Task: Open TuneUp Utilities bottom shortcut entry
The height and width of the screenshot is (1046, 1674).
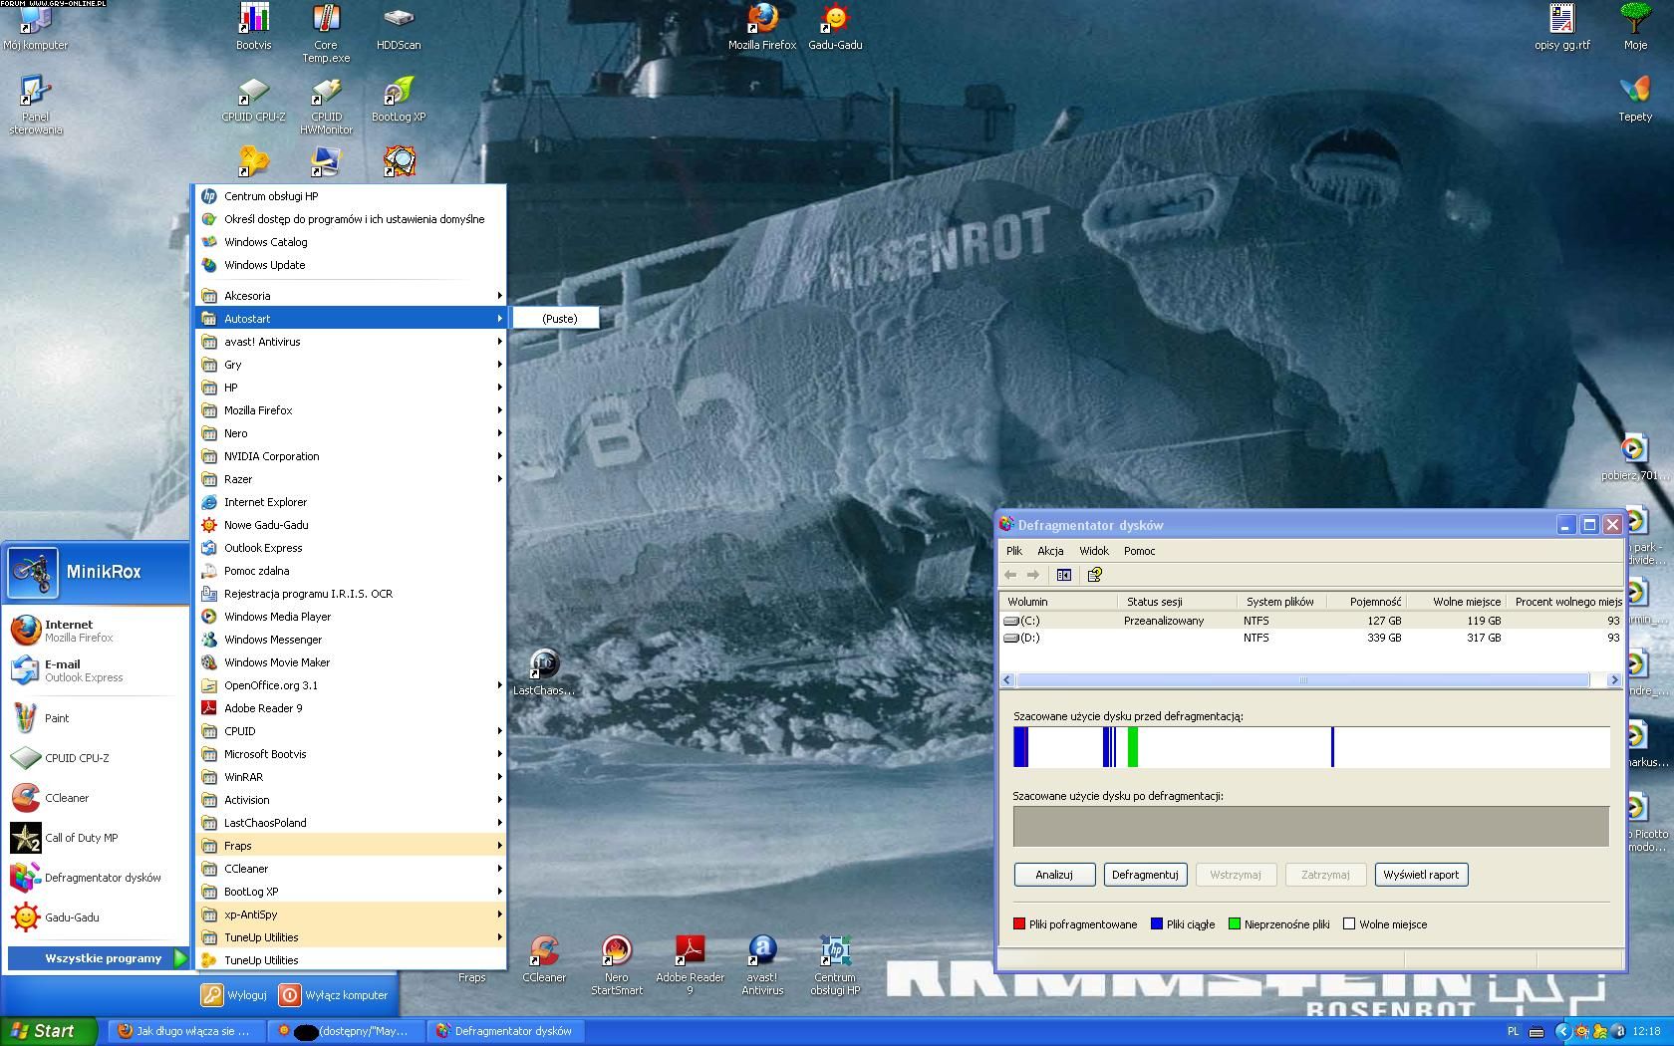Action: point(352,960)
